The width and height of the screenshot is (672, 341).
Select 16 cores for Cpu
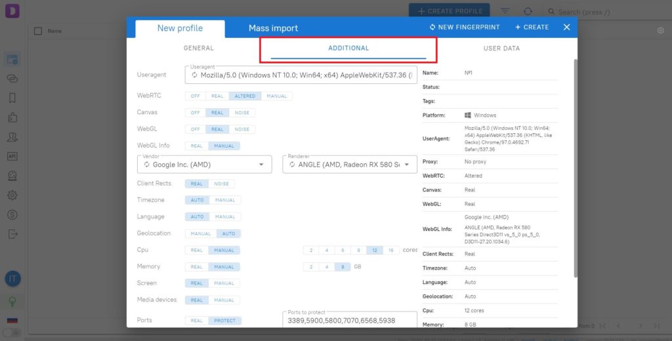click(391, 251)
